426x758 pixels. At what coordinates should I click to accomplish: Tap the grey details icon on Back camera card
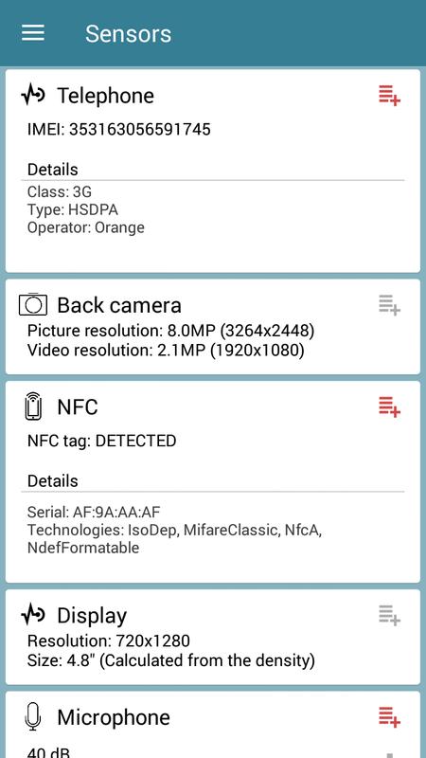389,305
